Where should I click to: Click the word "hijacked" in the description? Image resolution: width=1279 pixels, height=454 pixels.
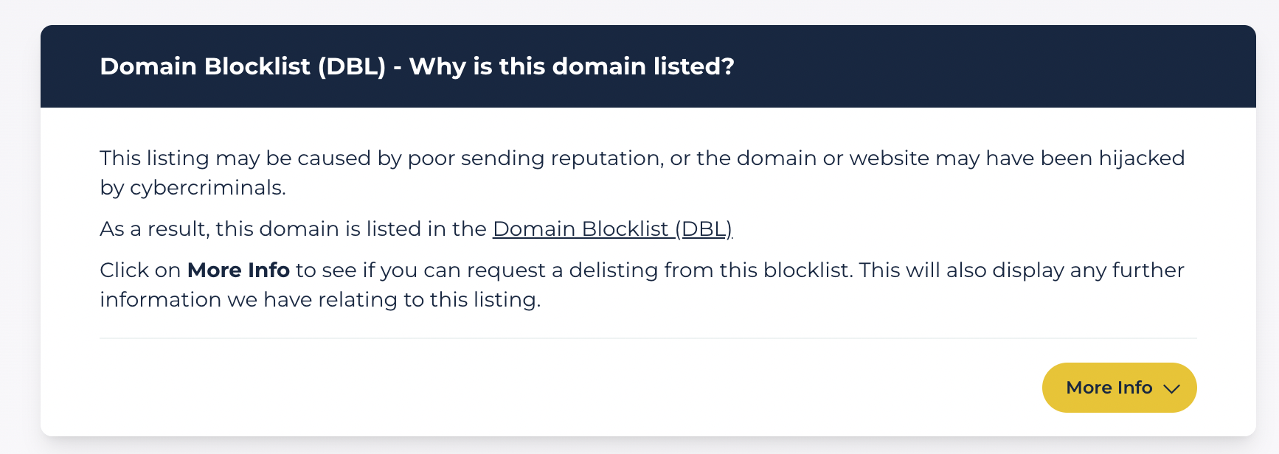point(1141,158)
